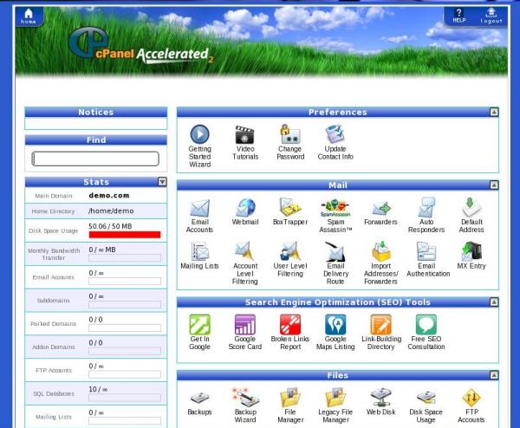Click the Monthly Bandwidth Transfer bar
The width and height of the screenshot is (520, 428).
pos(125,258)
